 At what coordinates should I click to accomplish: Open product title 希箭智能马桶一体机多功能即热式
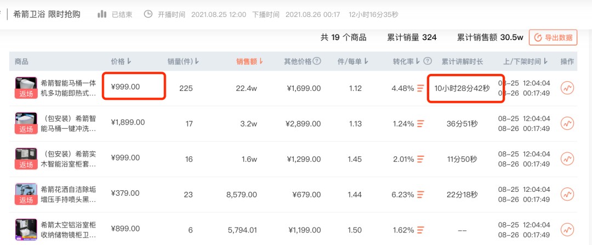point(69,88)
